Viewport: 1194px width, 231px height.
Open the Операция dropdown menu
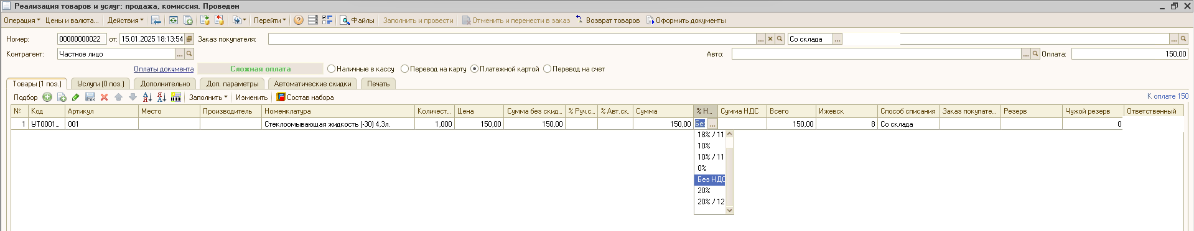pyautogui.click(x=22, y=20)
